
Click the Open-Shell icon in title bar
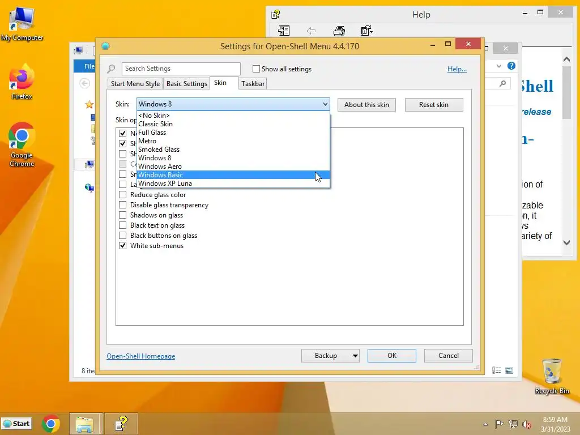pyautogui.click(x=105, y=46)
